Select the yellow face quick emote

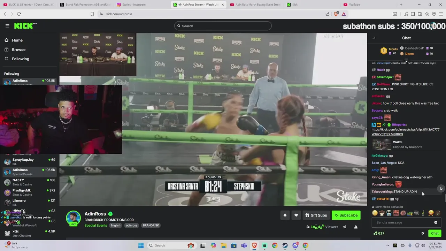(x=375, y=213)
